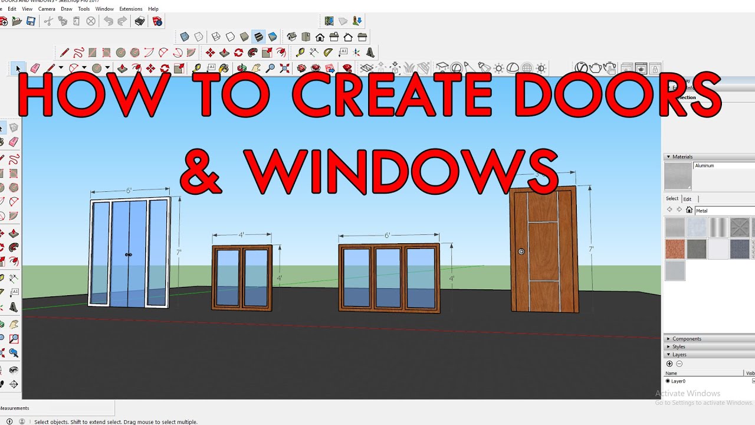
Task: Select the Freehand tool
Action: coord(78,53)
